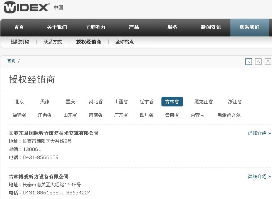Filter dealers by 浙江省
Viewport: 272px width, 199px height.
coord(235,101)
